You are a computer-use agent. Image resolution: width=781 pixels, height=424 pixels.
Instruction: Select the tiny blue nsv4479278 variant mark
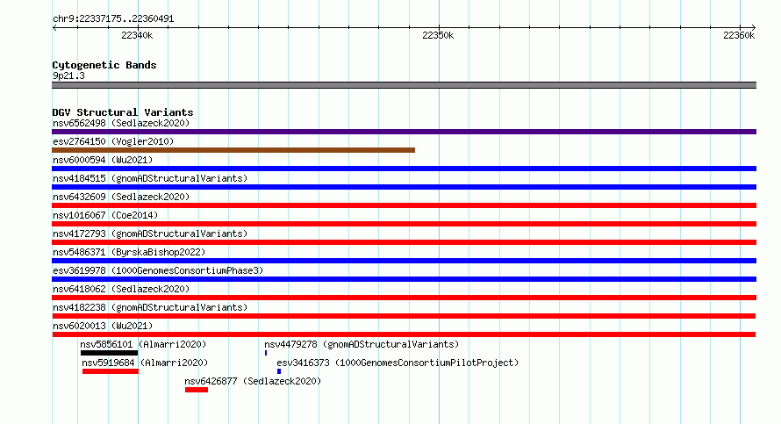click(266, 353)
